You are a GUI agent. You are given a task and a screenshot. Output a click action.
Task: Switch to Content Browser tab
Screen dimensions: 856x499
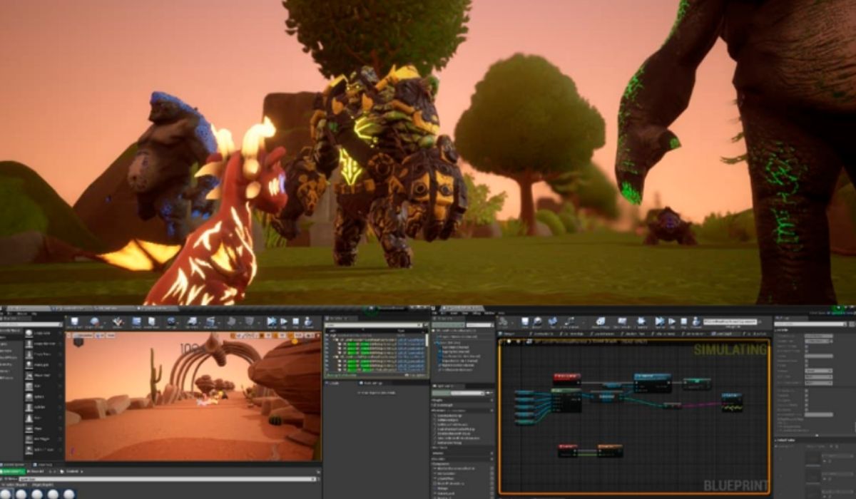pos(14,464)
